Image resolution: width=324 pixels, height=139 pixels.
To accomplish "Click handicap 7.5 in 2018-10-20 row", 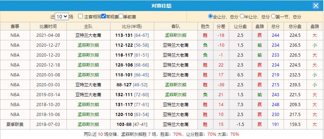I will 240,105.
